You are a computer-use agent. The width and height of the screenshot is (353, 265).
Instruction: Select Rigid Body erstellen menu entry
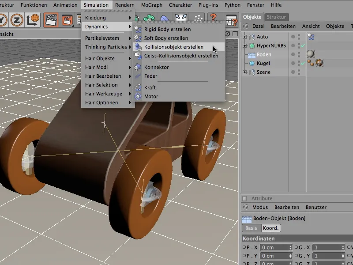tap(167, 29)
